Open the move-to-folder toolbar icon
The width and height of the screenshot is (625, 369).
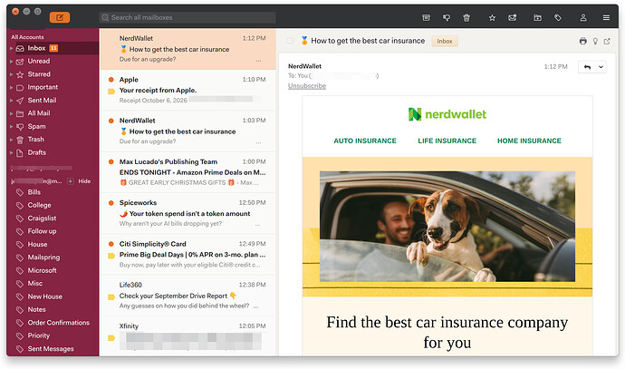coord(538,17)
